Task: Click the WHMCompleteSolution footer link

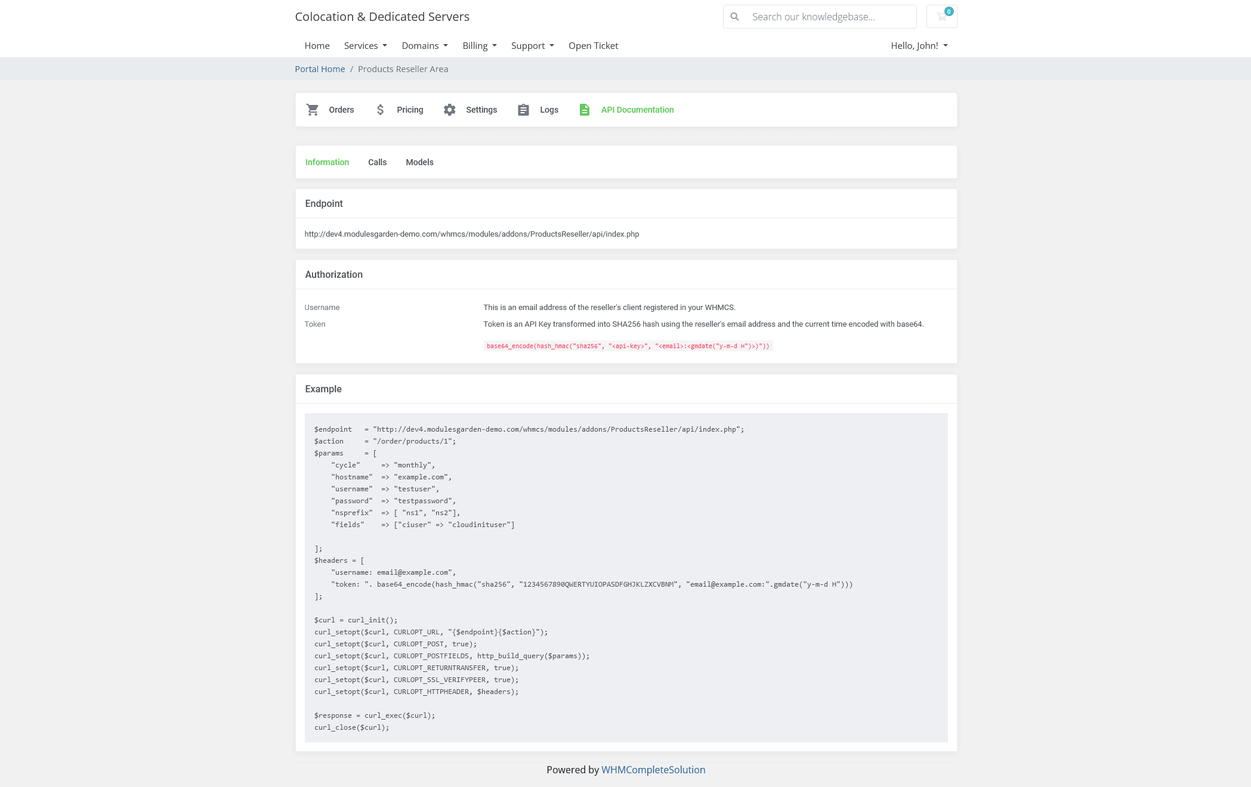Action: point(653,769)
